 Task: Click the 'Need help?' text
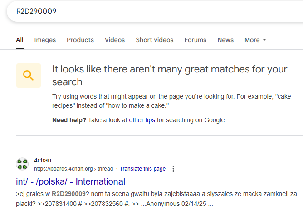[x=69, y=120]
